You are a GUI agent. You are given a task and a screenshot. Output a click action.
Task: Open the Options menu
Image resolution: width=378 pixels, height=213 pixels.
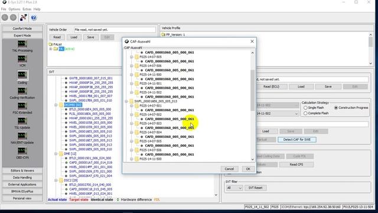14,9
